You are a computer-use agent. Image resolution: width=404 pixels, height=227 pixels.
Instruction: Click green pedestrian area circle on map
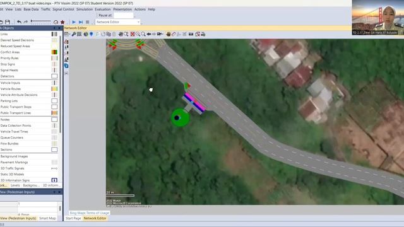tap(181, 118)
